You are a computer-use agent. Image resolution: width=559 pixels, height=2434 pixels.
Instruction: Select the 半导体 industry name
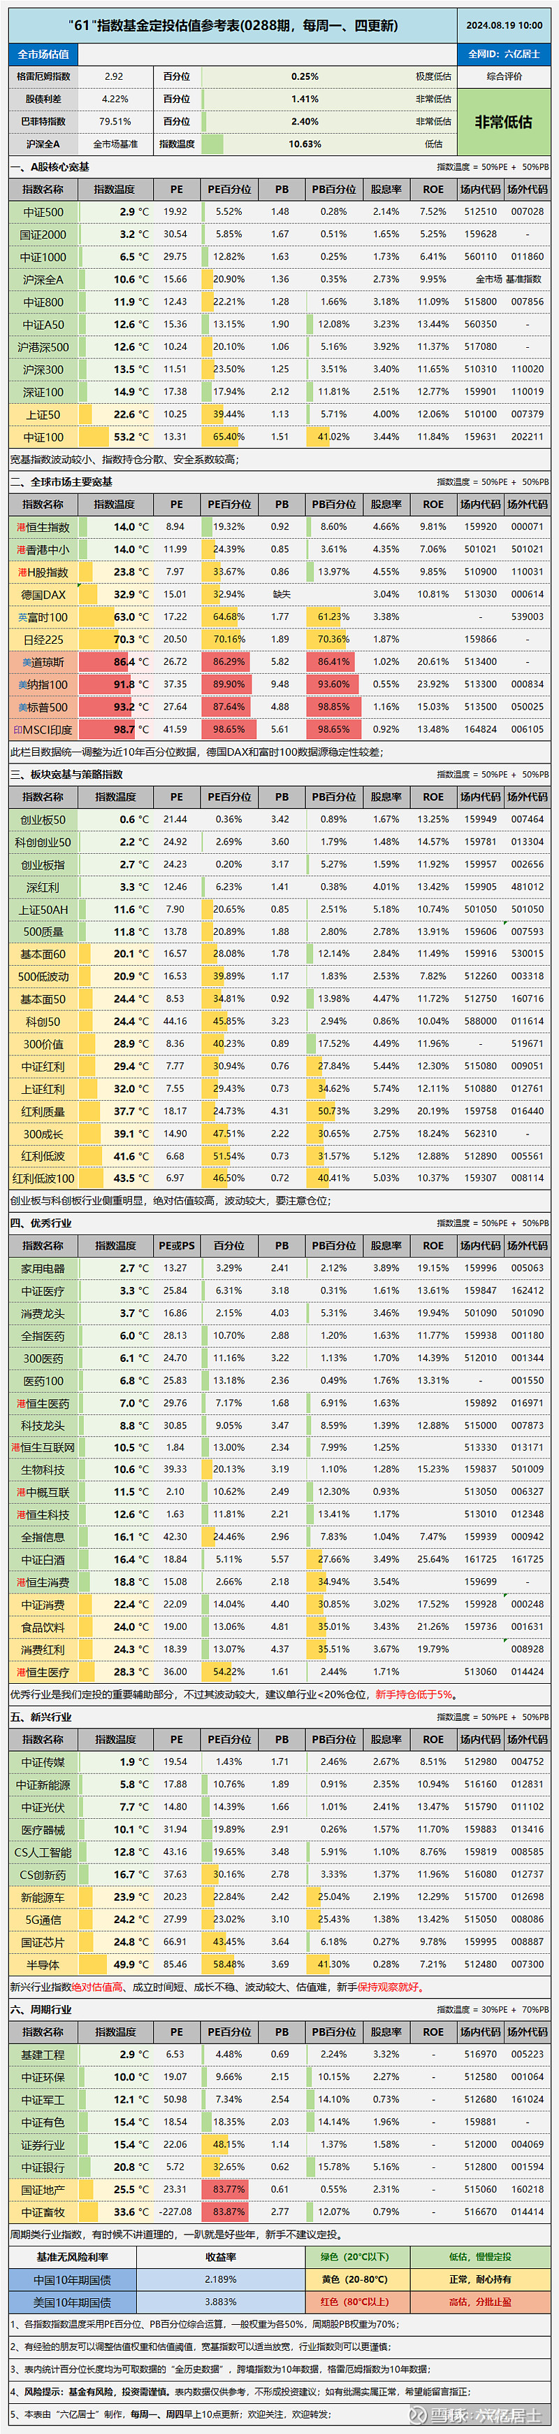coord(43,1964)
